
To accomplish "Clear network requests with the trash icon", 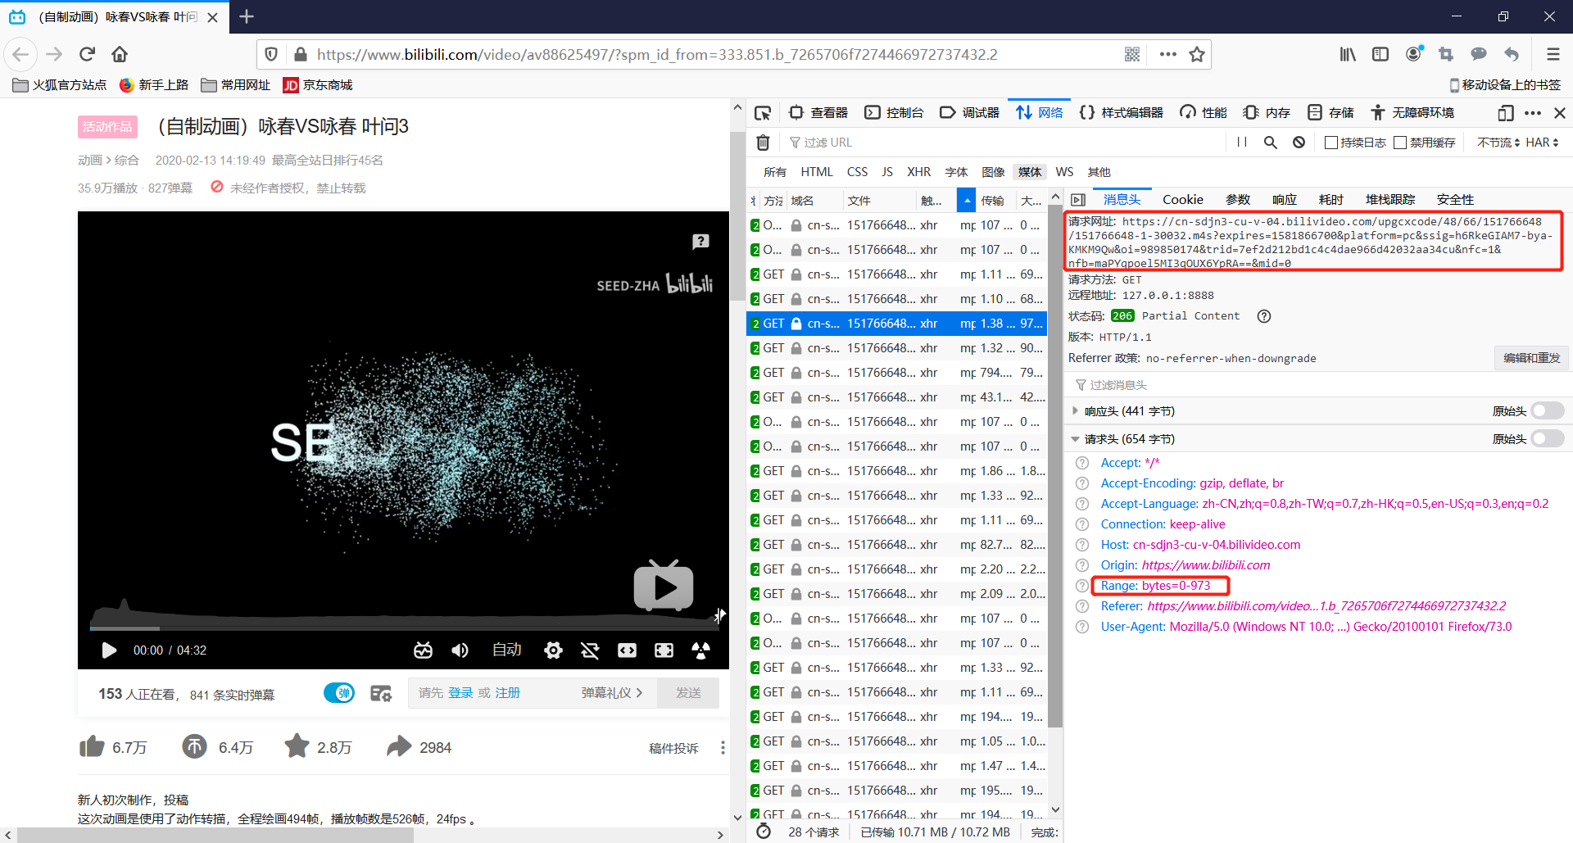I will (763, 143).
